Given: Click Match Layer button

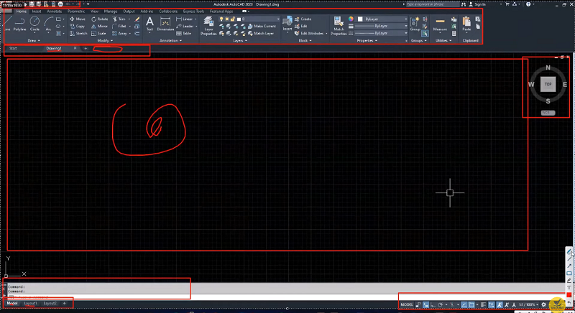Looking at the screenshot, I should pyautogui.click(x=261, y=33).
